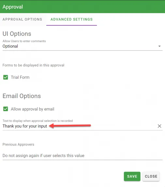The image size is (165, 187).
Task: Switch to the Approval Options tab
Action: (22, 19)
